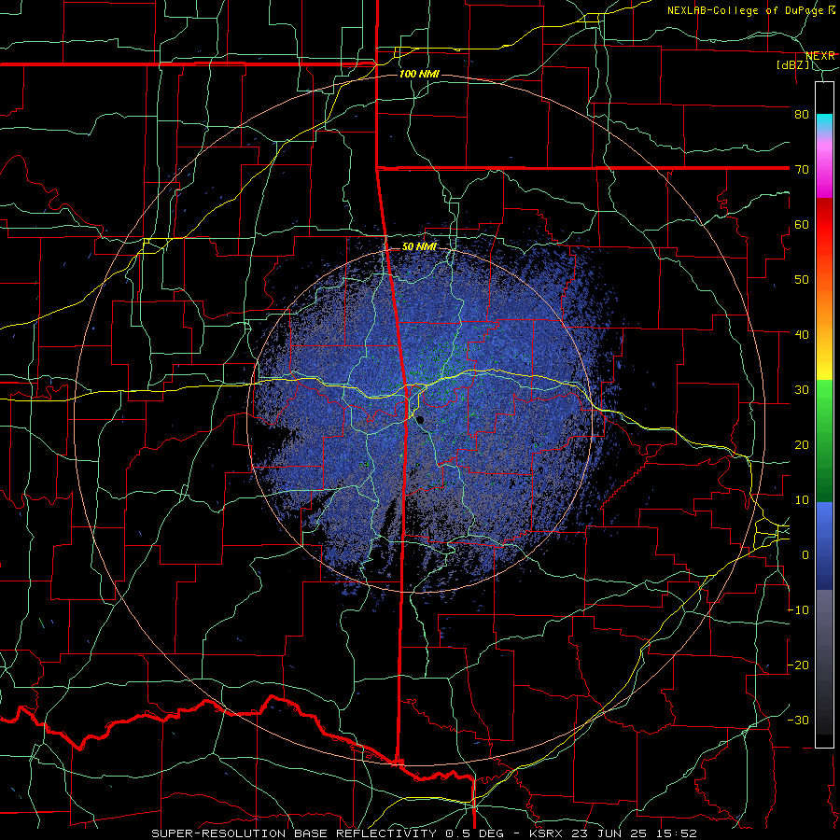
Task: Click the 60 value on the dBZ scale
Action: tap(802, 224)
